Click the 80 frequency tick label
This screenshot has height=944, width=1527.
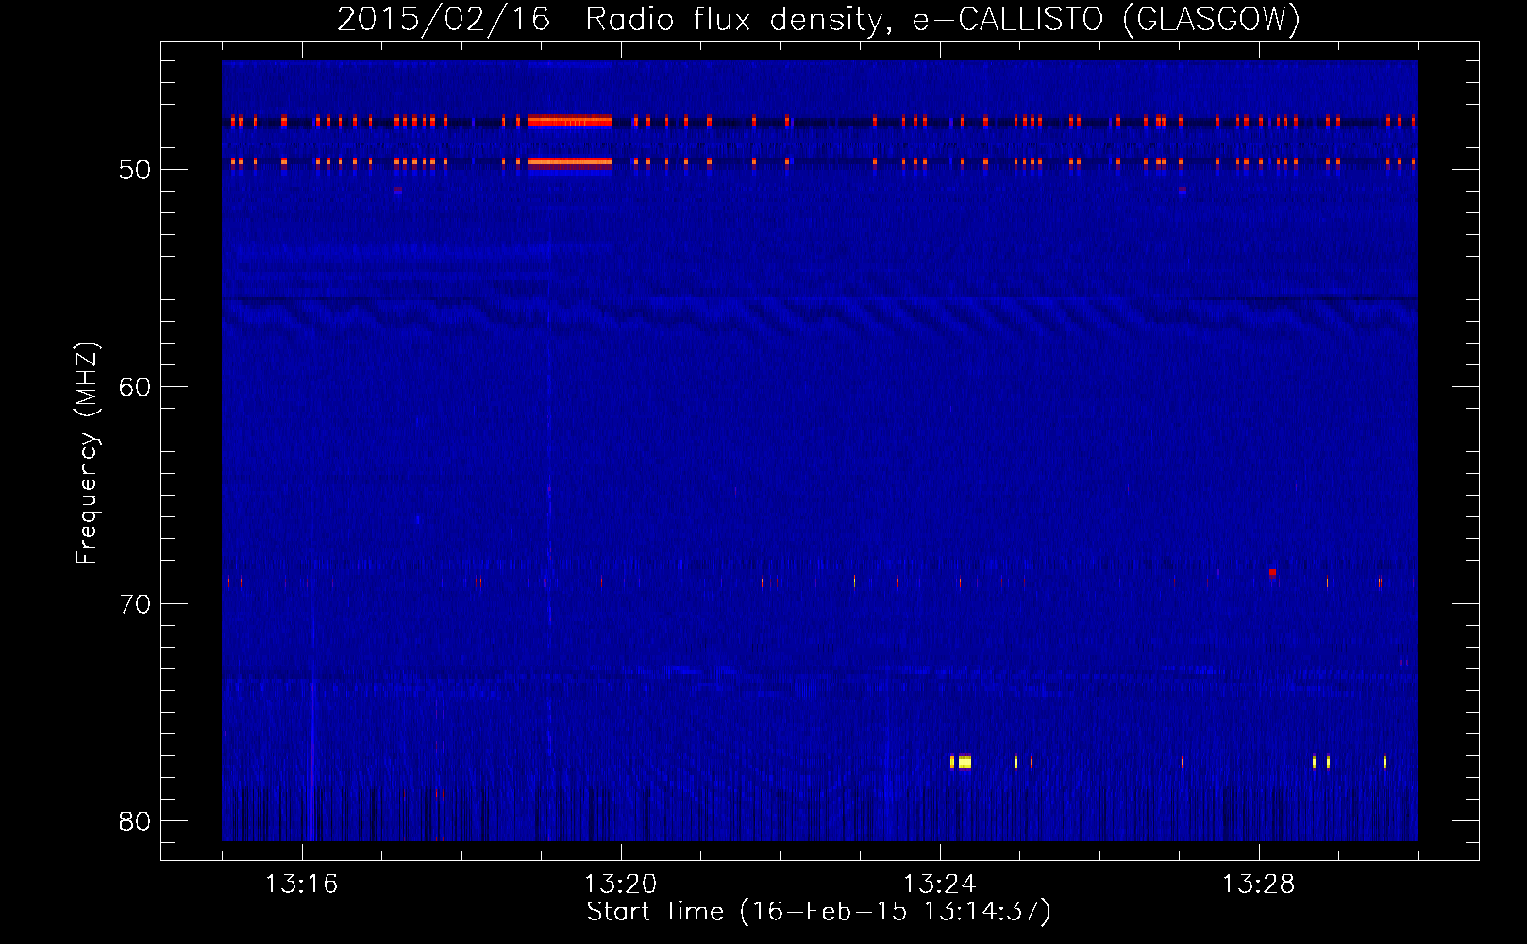click(135, 821)
